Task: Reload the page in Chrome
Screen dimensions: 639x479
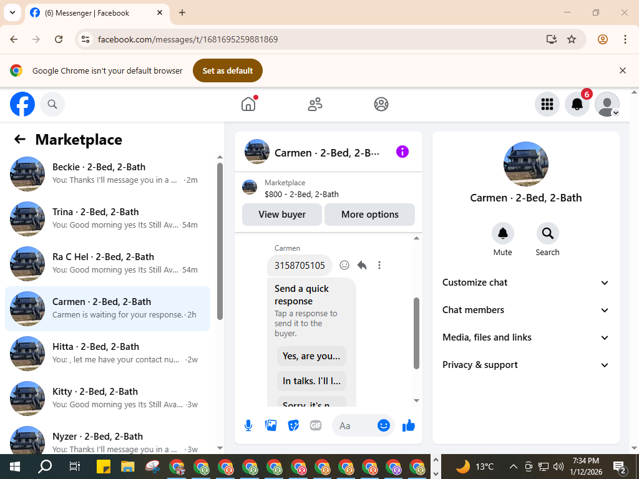Action: [x=59, y=39]
